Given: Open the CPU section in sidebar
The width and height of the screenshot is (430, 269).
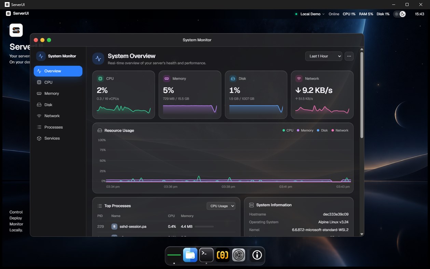Looking at the screenshot, I should tap(58, 82).
